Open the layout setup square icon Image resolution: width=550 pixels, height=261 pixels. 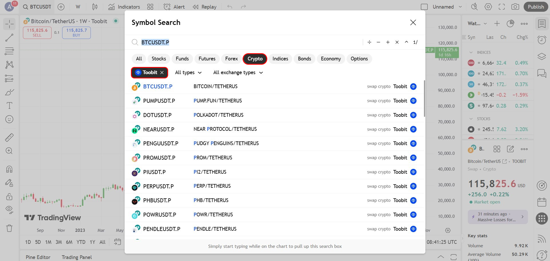pyautogui.click(x=424, y=7)
